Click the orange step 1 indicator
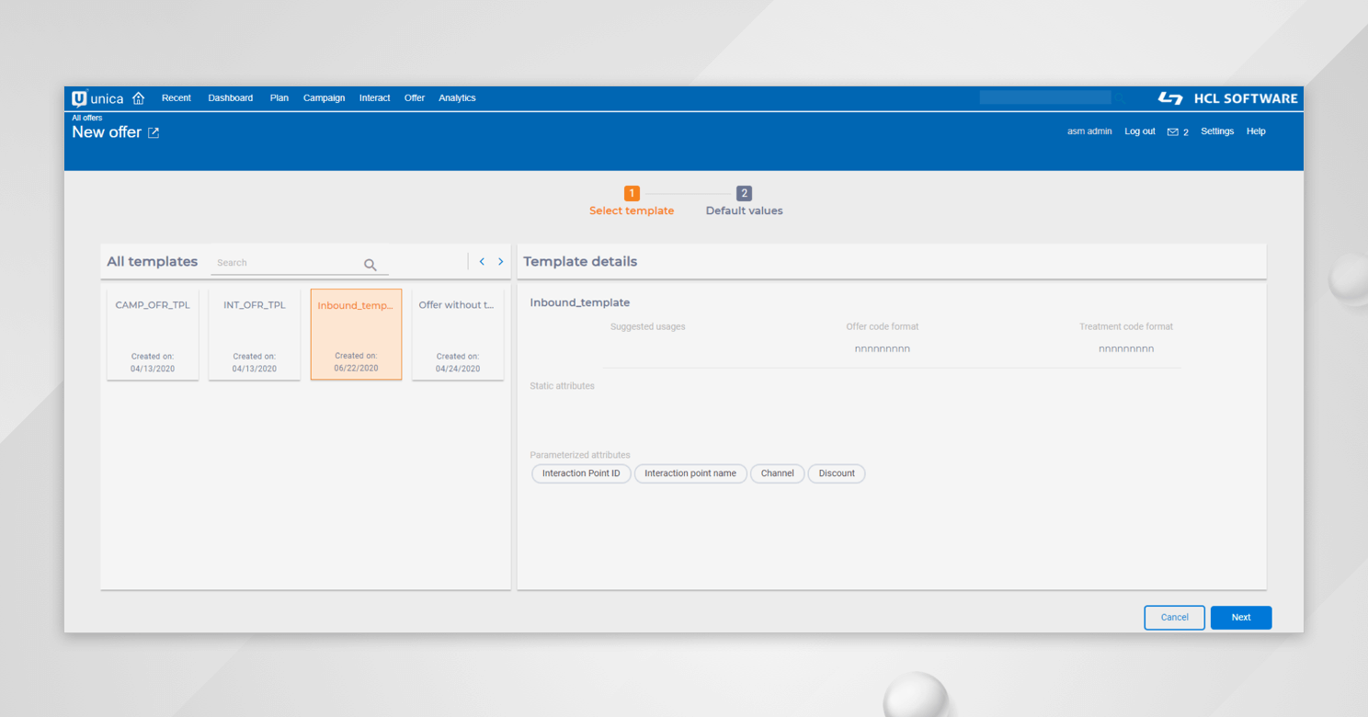 click(x=632, y=194)
